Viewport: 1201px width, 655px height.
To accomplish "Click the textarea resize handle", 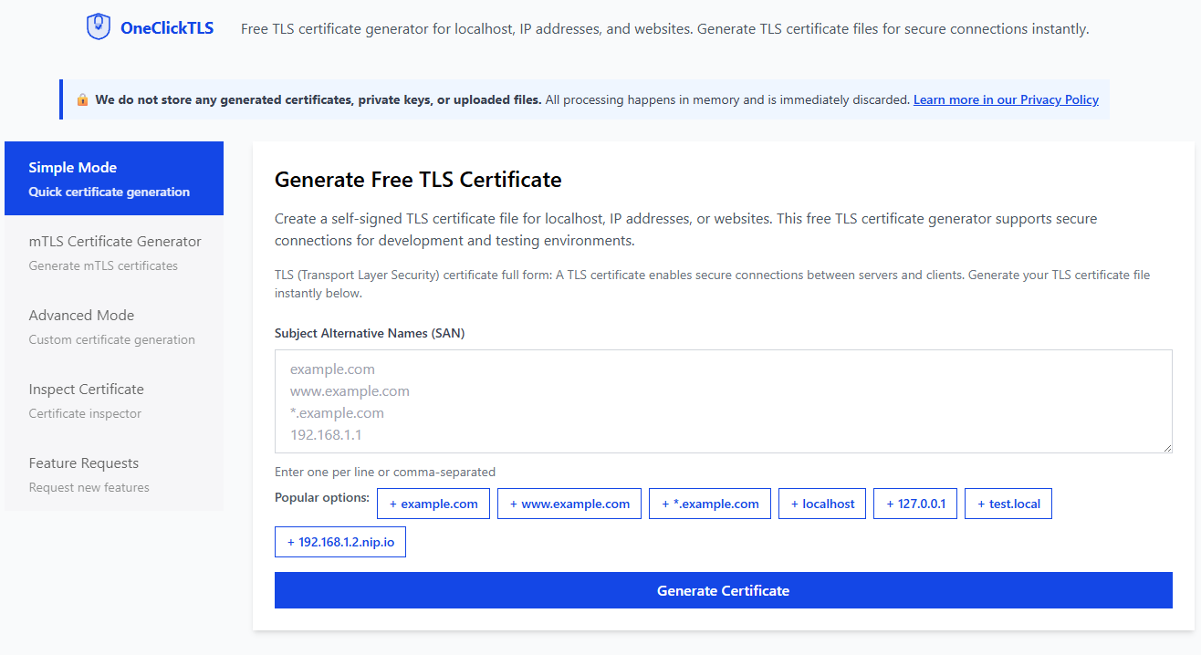I will click(x=1167, y=448).
